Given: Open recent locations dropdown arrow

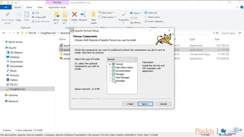Looking at the screenshot, I should coord(14,33).
